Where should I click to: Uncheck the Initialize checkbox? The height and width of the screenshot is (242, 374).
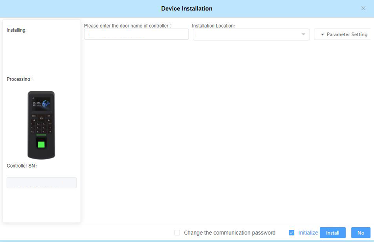pyautogui.click(x=292, y=233)
